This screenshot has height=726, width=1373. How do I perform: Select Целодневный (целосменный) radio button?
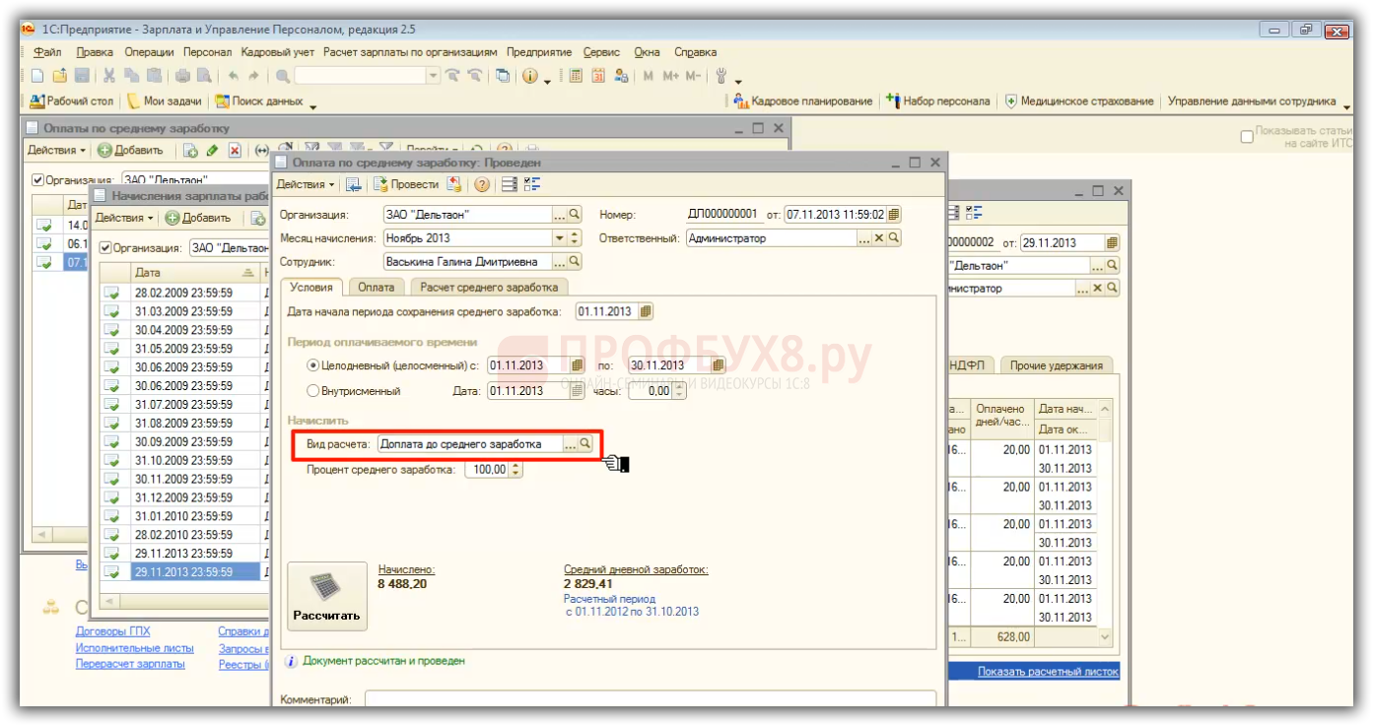click(313, 365)
